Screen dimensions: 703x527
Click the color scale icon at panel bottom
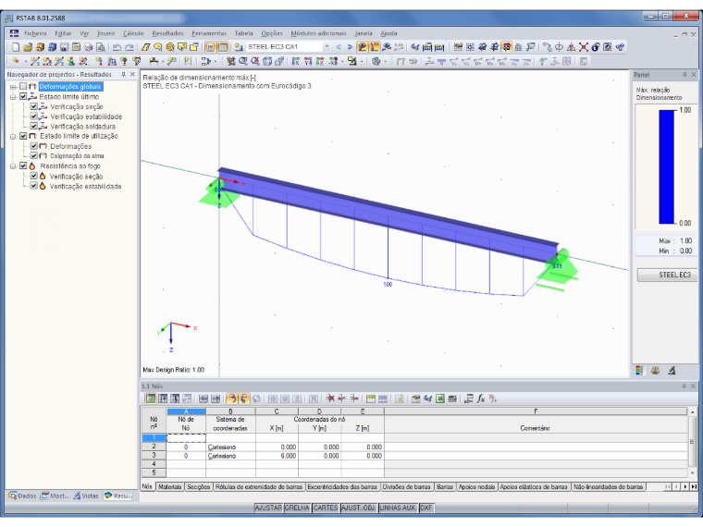(639, 370)
